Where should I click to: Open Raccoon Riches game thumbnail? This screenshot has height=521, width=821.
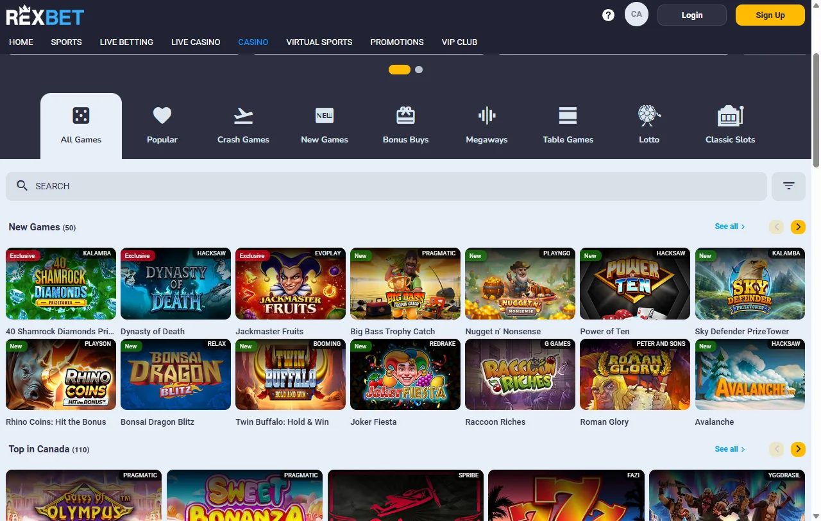coord(520,374)
